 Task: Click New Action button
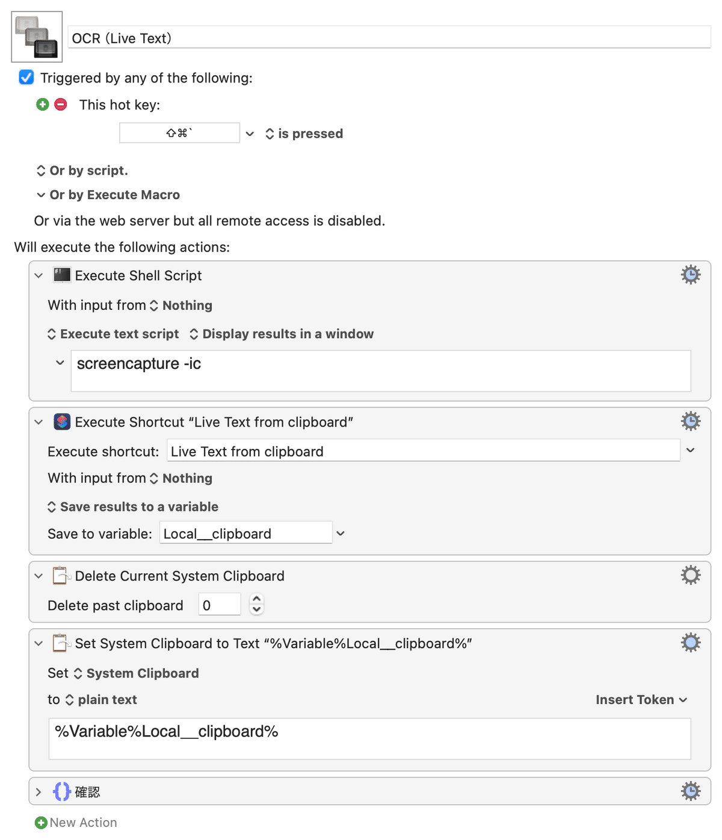point(76,823)
